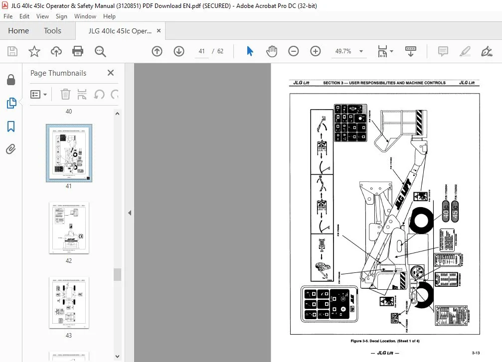Click the thumbnails scrollbar handle
The image size is (502, 362).
tap(118, 274)
